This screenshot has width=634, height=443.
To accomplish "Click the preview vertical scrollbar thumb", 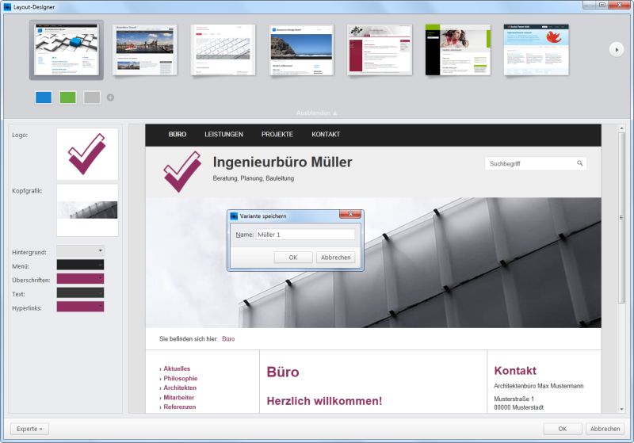I will point(621,217).
